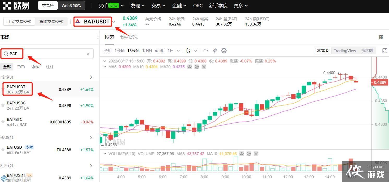Select the 策略交易模式 button
This screenshot has height=182, width=389.
(51, 22)
